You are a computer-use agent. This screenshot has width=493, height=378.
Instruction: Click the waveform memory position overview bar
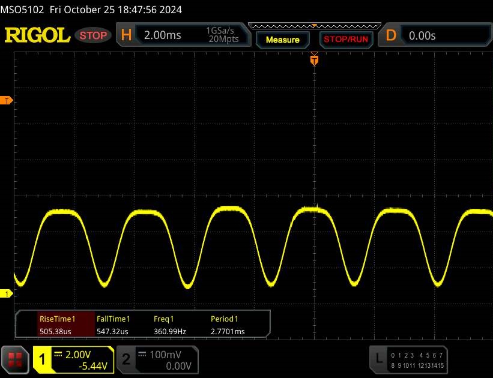coord(315,26)
